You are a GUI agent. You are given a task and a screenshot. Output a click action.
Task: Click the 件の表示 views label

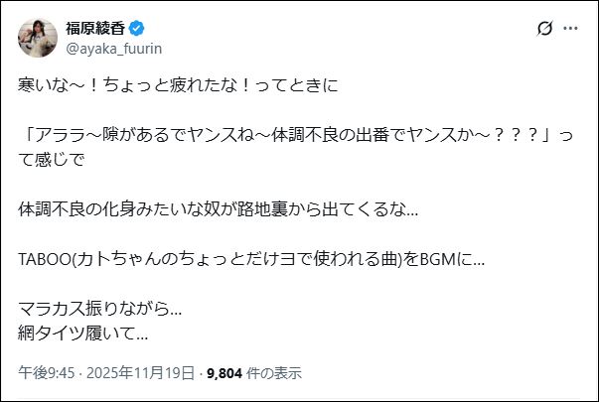tap(274, 373)
